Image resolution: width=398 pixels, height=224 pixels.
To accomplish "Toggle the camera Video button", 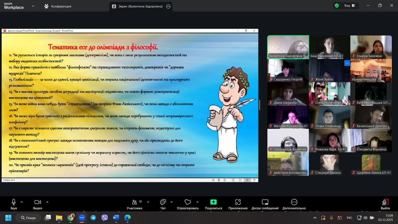I will point(38,202).
